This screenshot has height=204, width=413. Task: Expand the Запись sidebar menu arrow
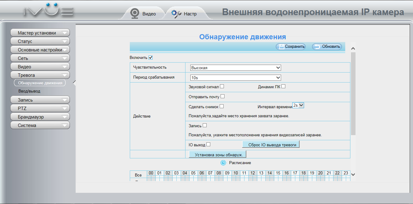pos(65,100)
